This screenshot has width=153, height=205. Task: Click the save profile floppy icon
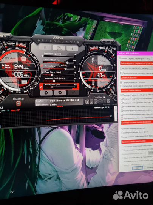108,101
